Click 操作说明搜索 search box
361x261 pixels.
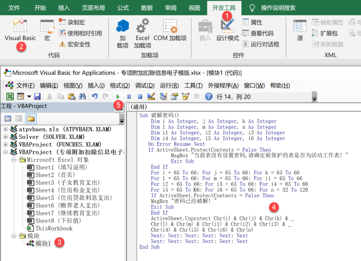273,8
